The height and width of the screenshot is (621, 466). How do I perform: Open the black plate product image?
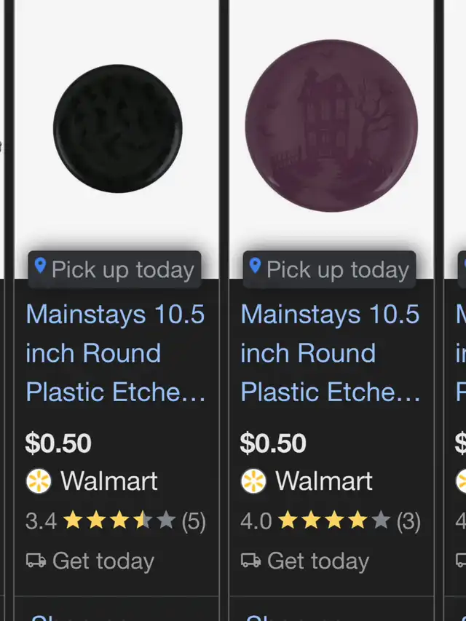[x=117, y=128]
